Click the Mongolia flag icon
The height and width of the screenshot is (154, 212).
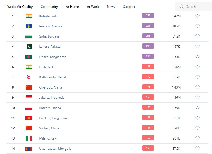click(29, 149)
